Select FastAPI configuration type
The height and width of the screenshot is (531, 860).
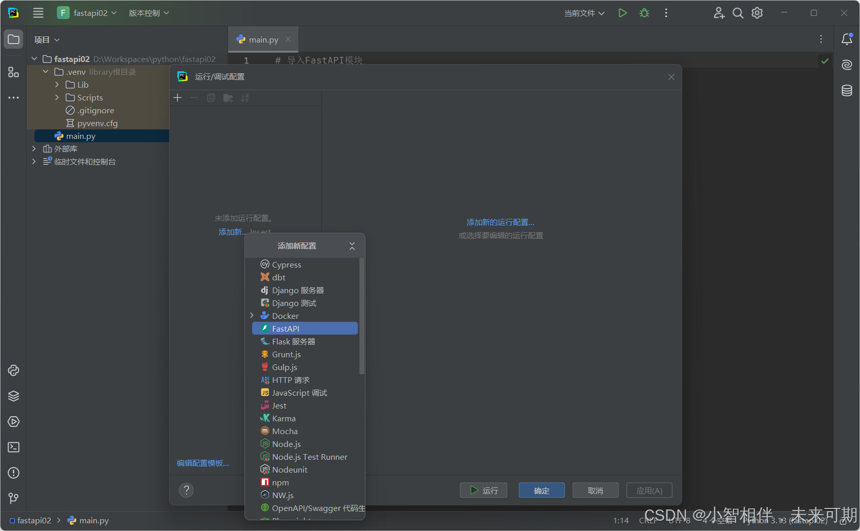tap(305, 329)
